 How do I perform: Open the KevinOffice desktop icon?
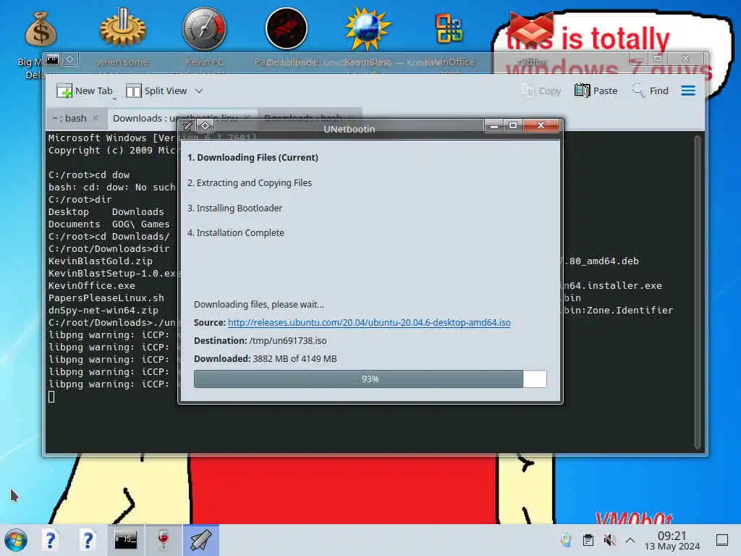(x=449, y=28)
